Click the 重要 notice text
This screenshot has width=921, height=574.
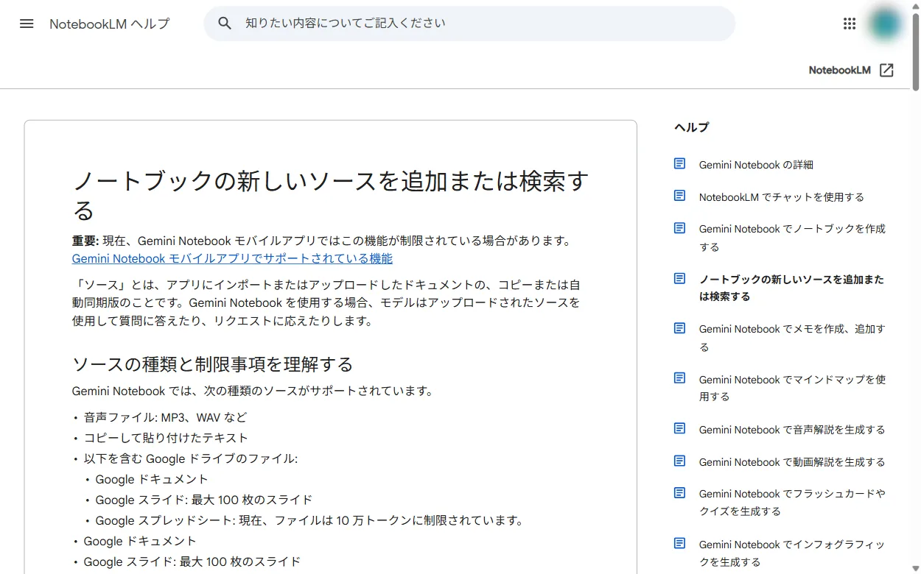pyautogui.click(x=322, y=241)
